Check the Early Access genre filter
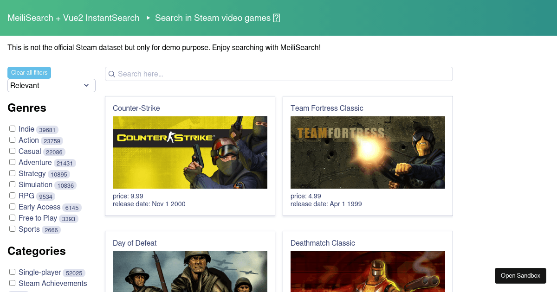The height and width of the screenshot is (292, 557). point(13,207)
